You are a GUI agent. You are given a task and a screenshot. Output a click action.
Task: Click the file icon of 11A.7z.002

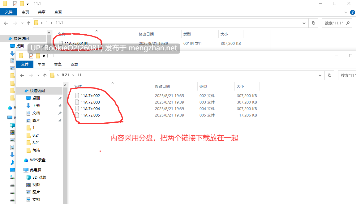coord(77,96)
